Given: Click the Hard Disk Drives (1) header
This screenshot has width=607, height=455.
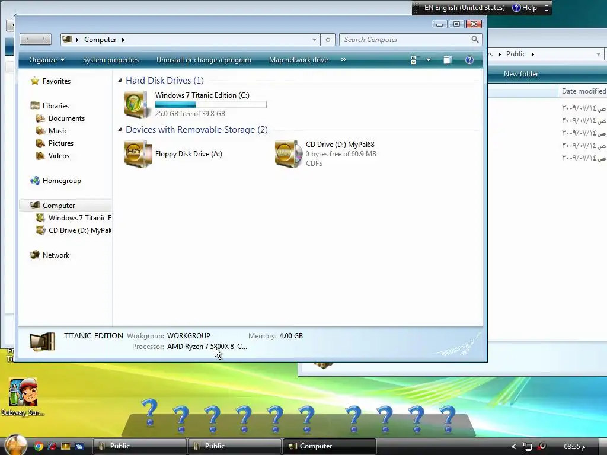Looking at the screenshot, I should [165, 81].
